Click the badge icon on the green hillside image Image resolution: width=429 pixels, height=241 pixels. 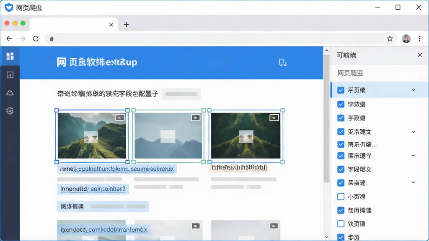(120, 118)
